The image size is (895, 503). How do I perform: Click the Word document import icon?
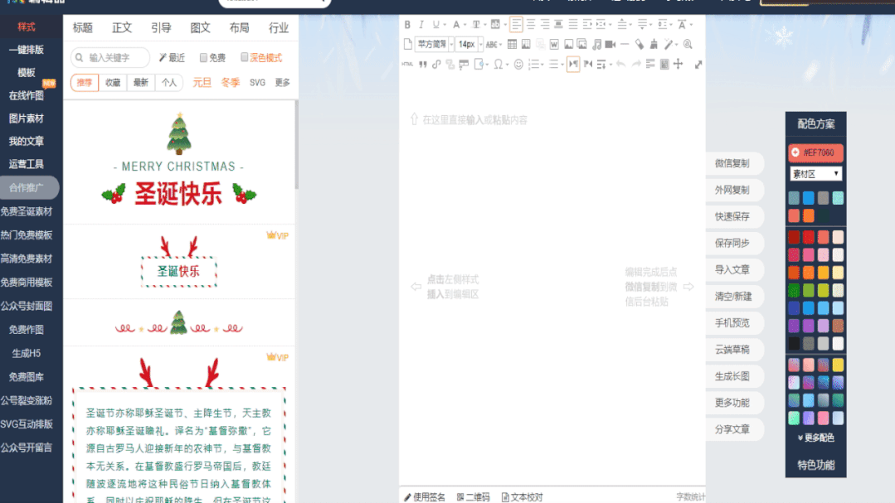553,44
